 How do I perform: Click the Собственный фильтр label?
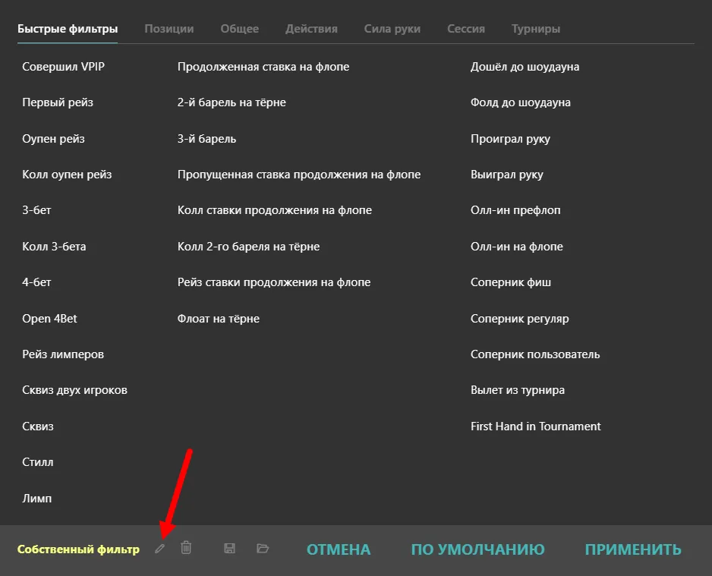coord(78,549)
